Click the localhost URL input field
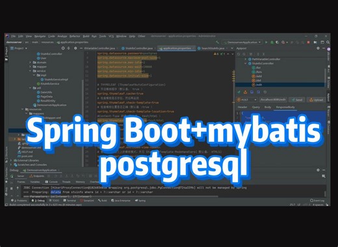Viewport: 338px width, 247px height. tap(273, 100)
